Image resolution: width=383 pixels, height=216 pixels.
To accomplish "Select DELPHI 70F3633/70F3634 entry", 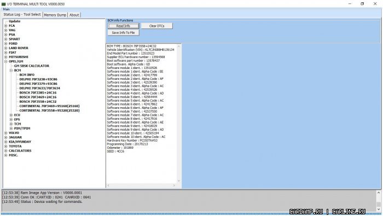I will pos(39,88).
